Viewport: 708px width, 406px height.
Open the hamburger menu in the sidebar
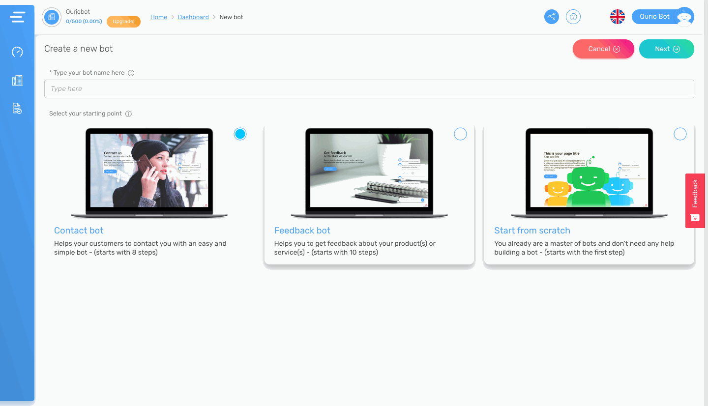17,16
